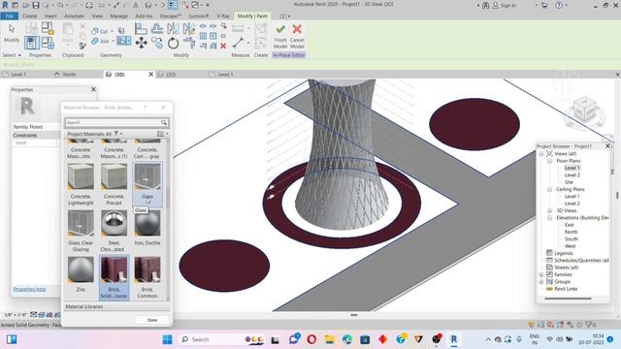Toggle Select Links icon on status bar
The height and width of the screenshot is (349, 621).
[532, 325]
